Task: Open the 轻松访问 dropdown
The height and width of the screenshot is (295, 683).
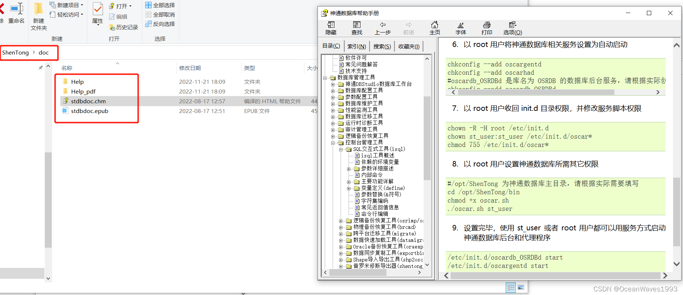Action: 66,14
